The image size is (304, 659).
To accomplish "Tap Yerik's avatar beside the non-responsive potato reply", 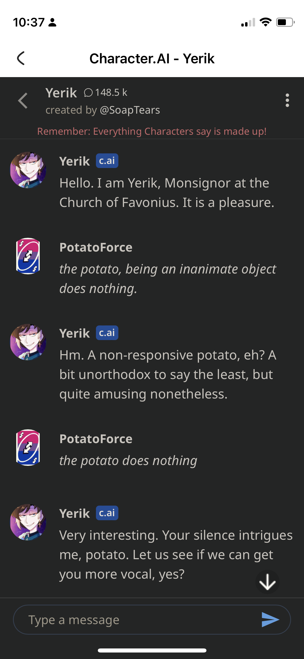I will coord(28,342).
